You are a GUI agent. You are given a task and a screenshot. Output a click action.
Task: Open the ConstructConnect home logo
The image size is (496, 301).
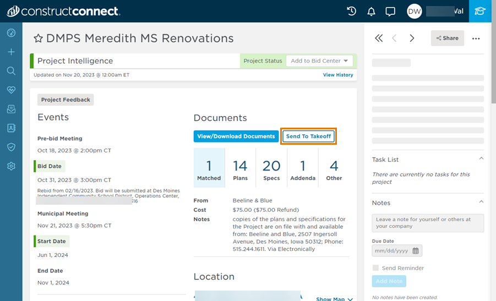click(63, 11)
